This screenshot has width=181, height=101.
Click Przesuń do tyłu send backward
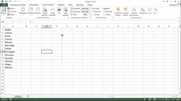coord(126,12)
